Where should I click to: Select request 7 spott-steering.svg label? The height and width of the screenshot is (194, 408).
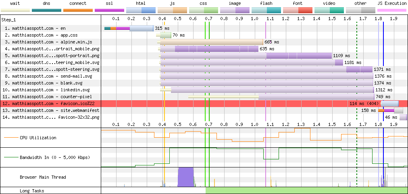(52, 69)
